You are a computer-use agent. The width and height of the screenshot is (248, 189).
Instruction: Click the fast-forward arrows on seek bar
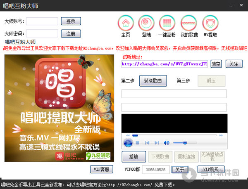pos(221,135)
